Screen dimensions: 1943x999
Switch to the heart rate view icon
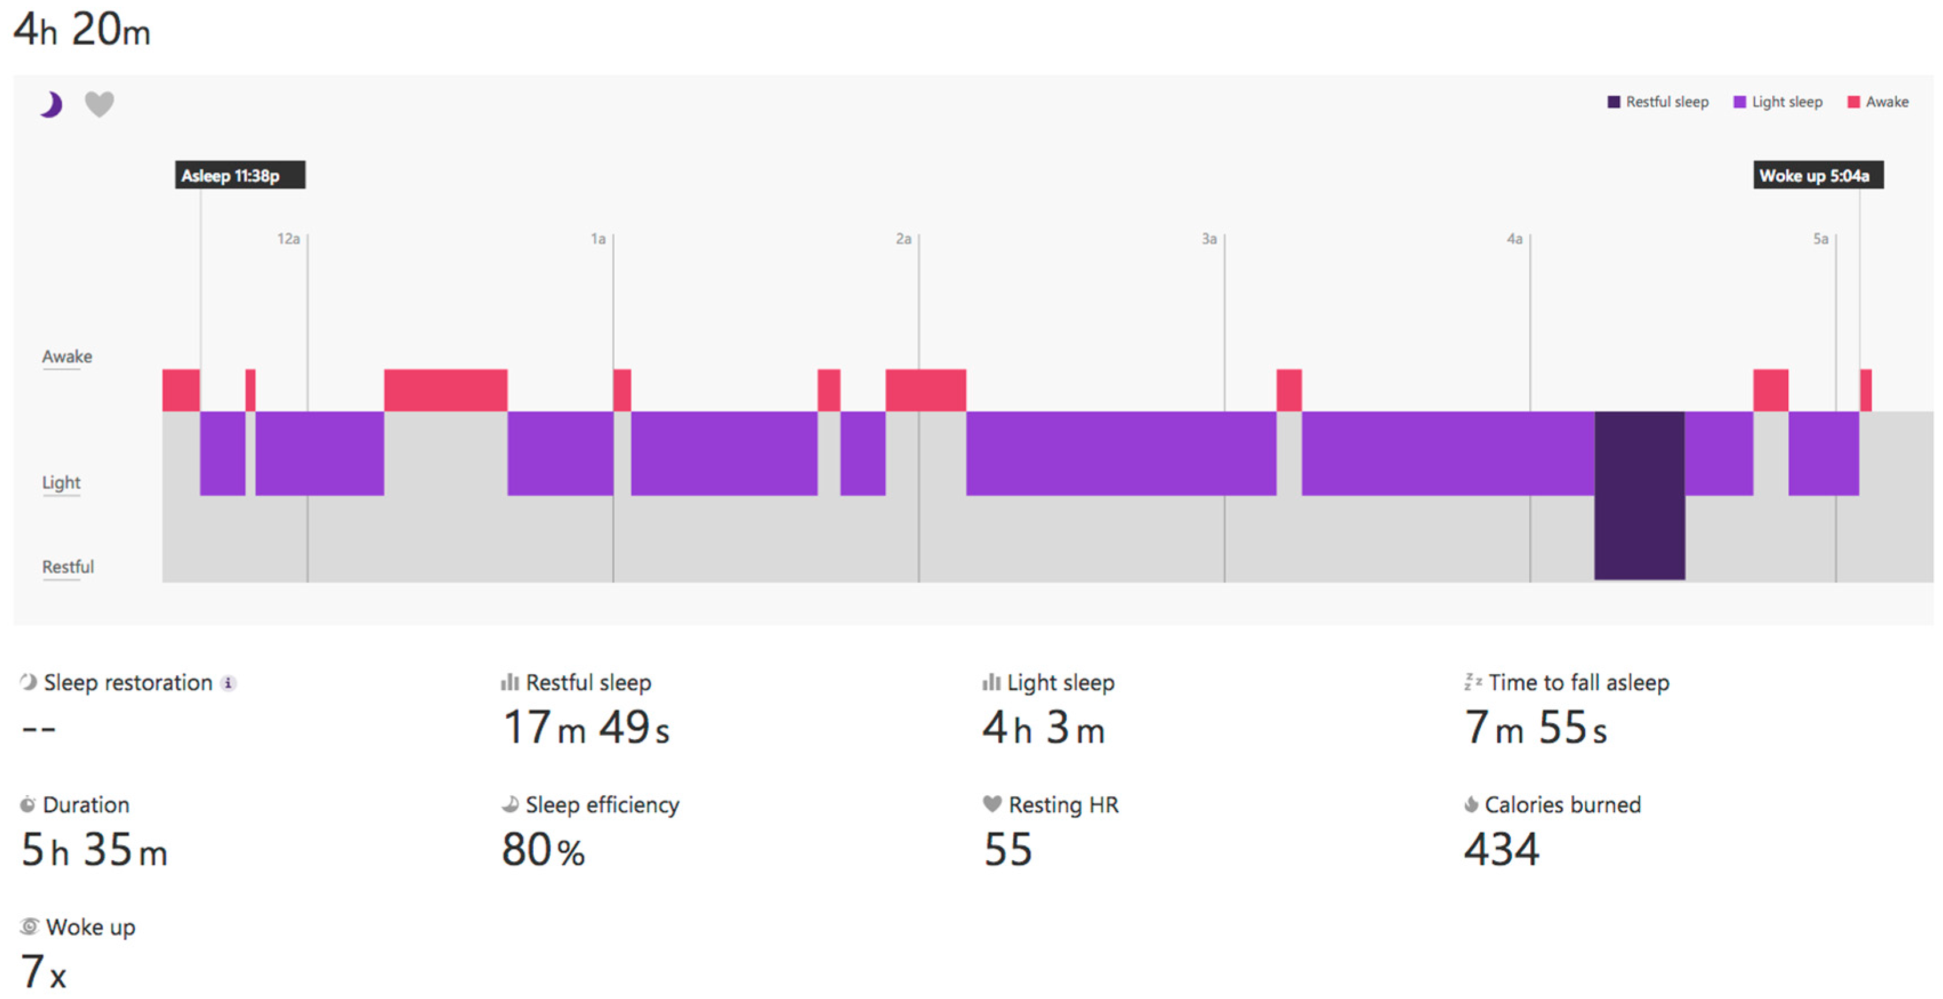tap(99, 104)
